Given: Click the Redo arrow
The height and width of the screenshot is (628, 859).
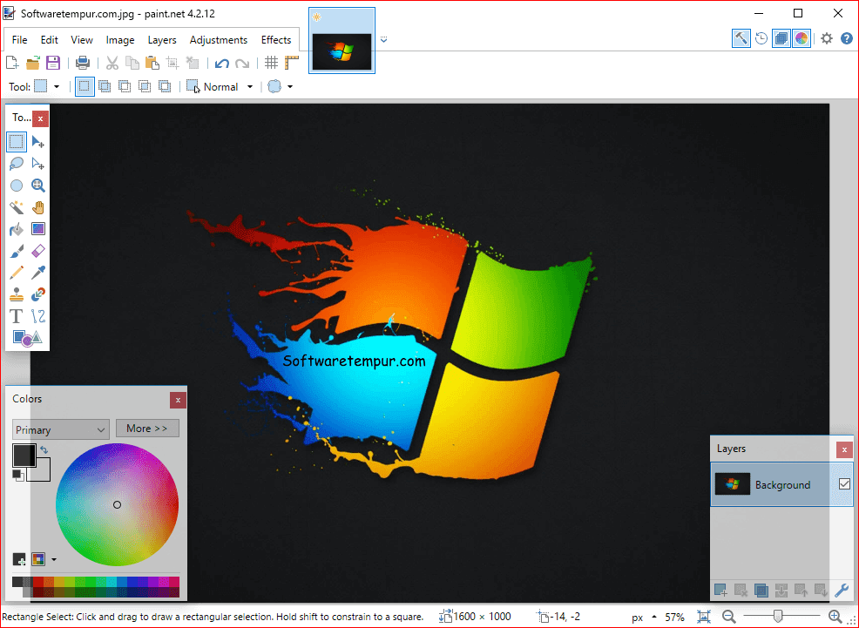Looking at the screenshot, I should (242, 64).
